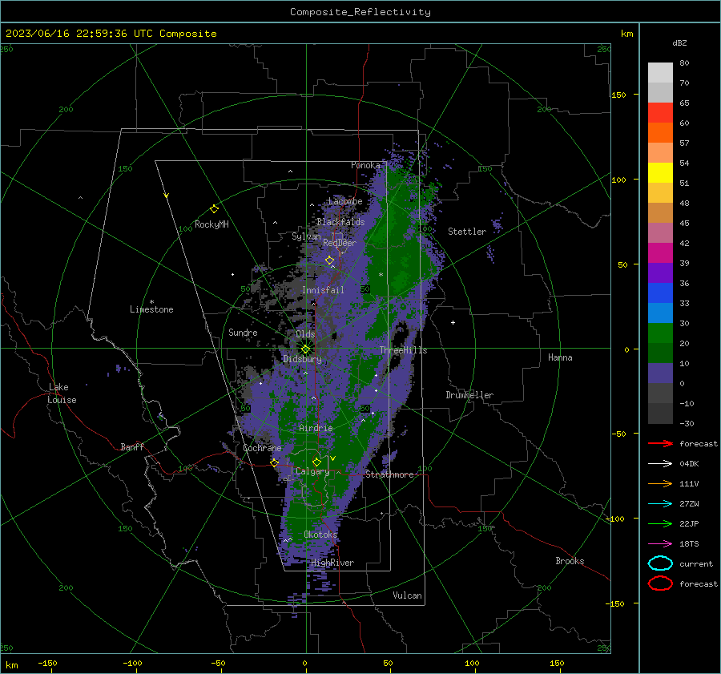Click the 80 dBZ scale value
The width and height of the screenshot is (721, 674).
pos(684,63)
